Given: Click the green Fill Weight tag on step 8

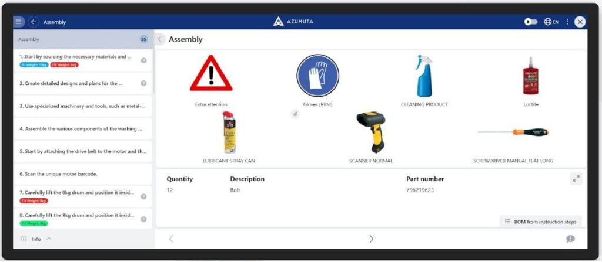Looking at the screenshot, I should click(x=34, y=223).
